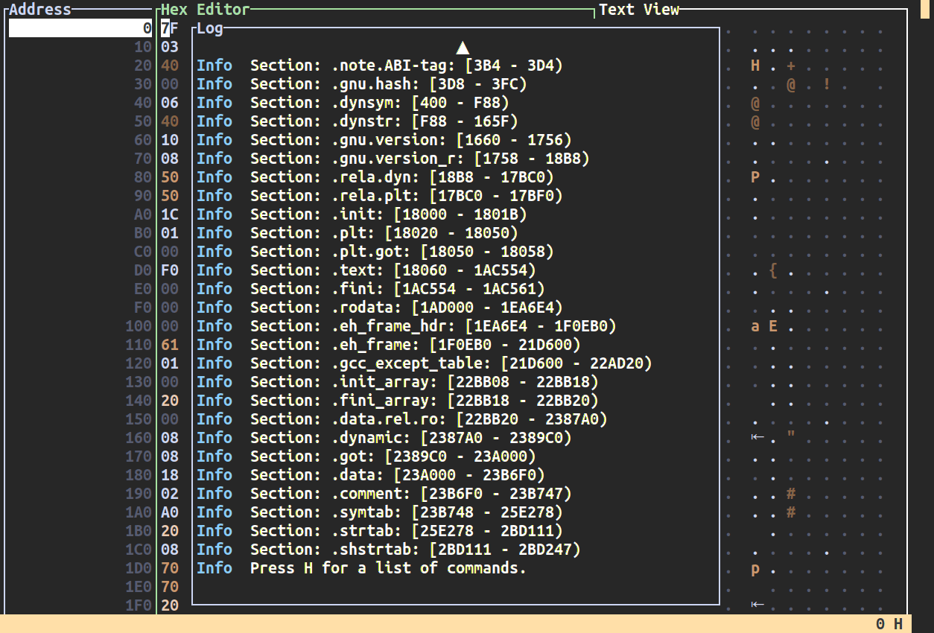Click the "H" glyph at the top of Text View
This screenshot has width=934, height=633.
tap(755, 66)
